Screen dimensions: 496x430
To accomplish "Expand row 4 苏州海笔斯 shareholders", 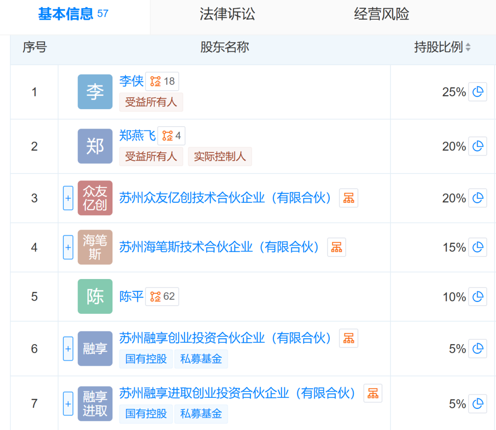I will 68,247.
